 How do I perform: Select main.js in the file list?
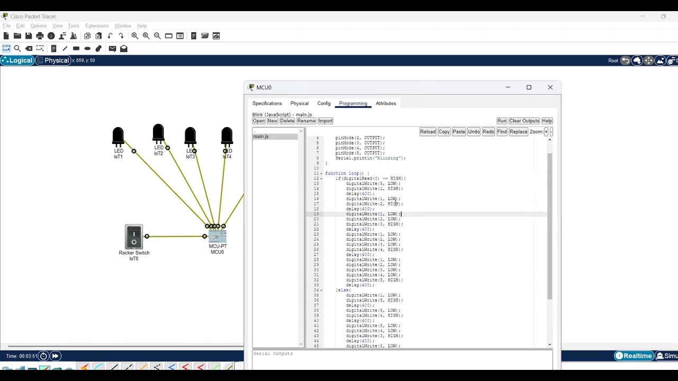point(275,137)
